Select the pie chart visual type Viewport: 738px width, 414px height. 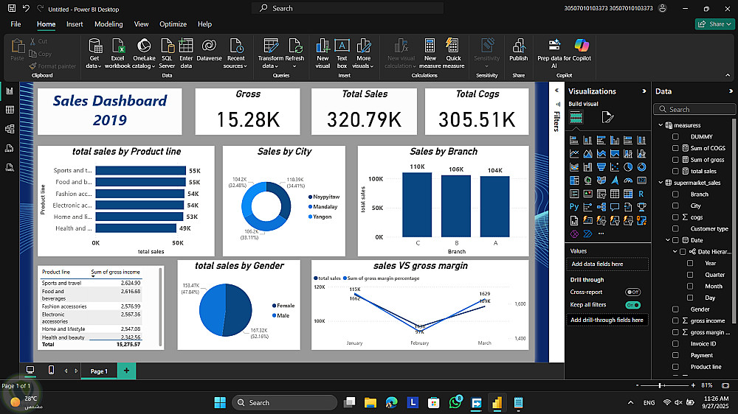pyautogui.click(x=628, y=167)
